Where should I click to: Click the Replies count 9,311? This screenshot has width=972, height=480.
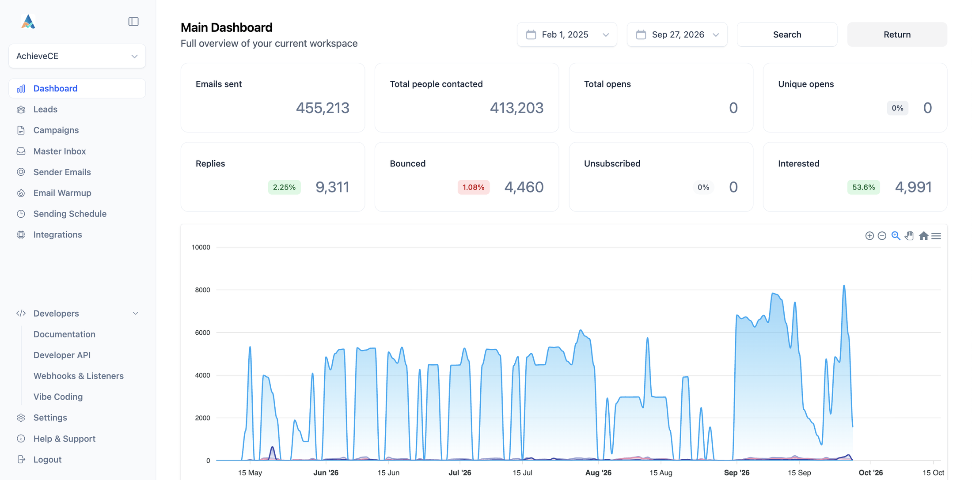[x=332, y=187]
